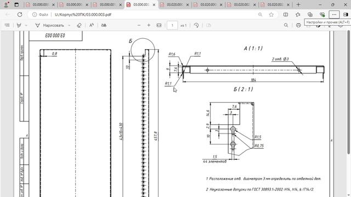
Task: Show the PDF table of contents
Action: point(7,25)
